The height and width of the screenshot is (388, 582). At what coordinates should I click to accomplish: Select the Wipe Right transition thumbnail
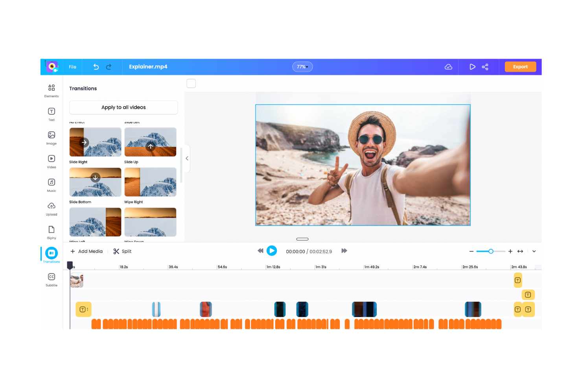[x=150, y=182]
